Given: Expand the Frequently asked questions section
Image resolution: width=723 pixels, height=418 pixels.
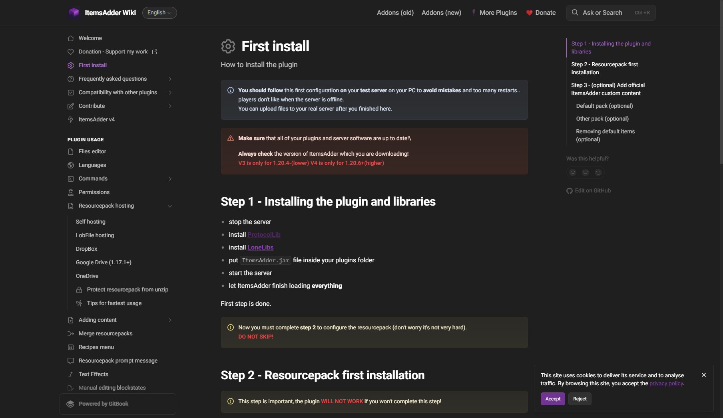Looking at the screenshot, I should pyautogui.click(x=170, y=79).
